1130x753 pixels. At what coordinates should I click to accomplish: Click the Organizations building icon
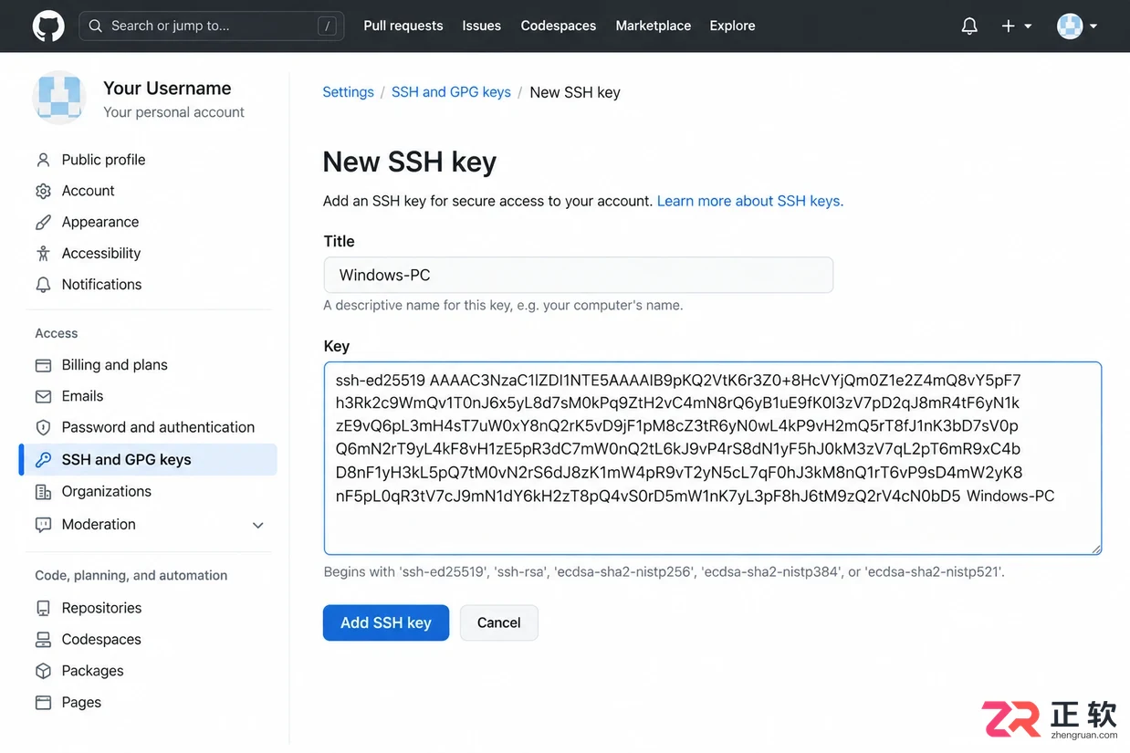pyautogui.click(x=43, y=492)
